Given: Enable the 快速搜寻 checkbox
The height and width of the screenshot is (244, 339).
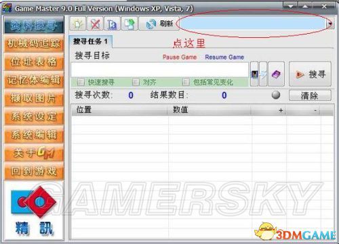Looking at the screenshot, I should click(81, 82).
